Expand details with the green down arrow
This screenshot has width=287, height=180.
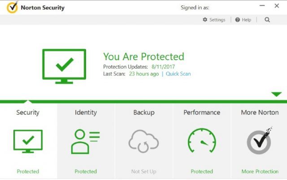[276, 94]
